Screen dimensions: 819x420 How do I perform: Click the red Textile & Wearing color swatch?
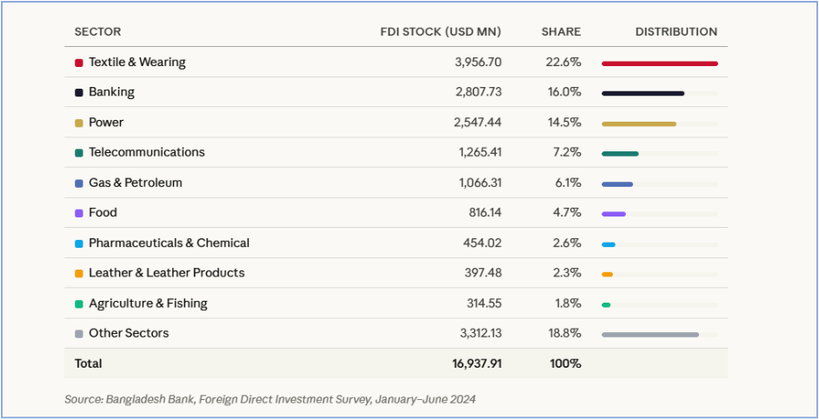pyautogui.click(x=78, y=63)
